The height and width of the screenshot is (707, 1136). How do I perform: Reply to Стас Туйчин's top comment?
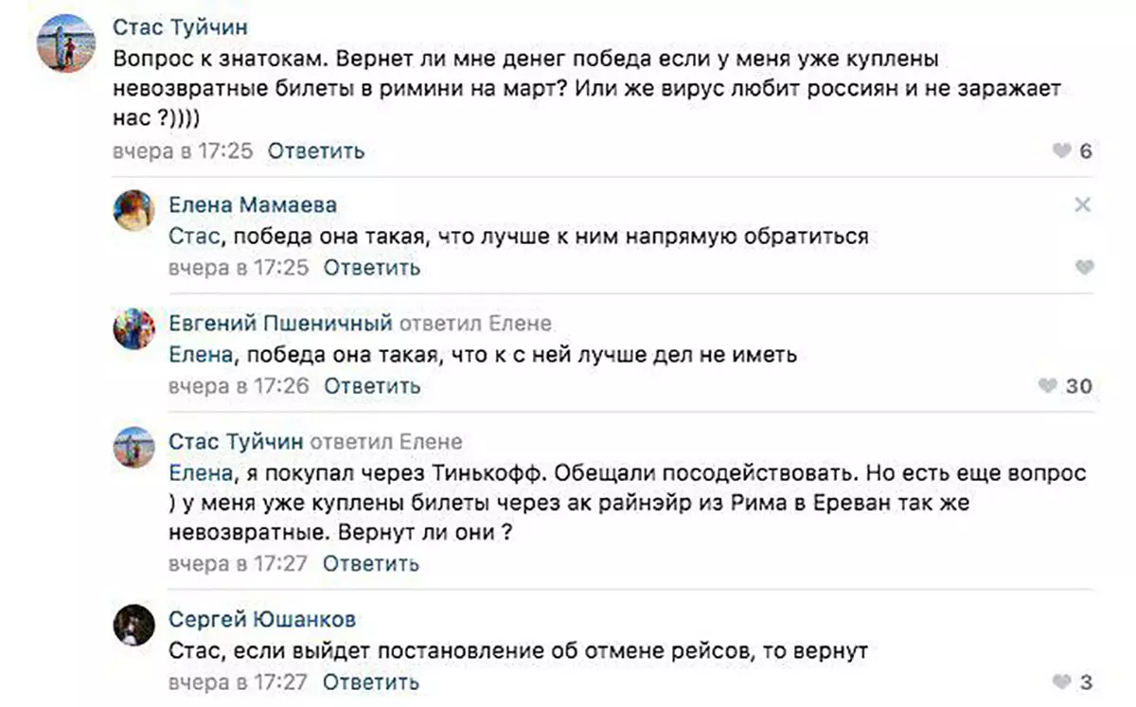click(315, 151)
